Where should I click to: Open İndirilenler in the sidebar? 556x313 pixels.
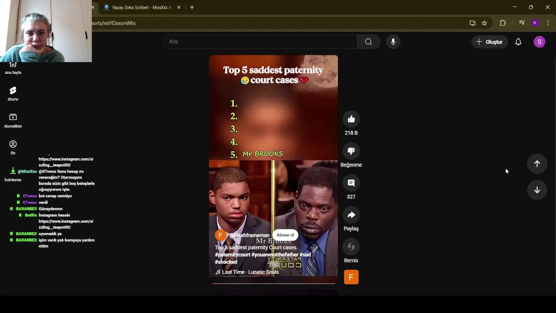tap(13, 175)
